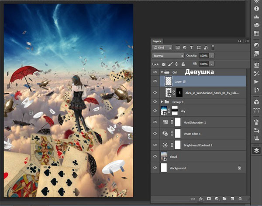Screen dimensions: 262x206
Task: Add a layer style with fx icon
Action: [x=201, y=199]
